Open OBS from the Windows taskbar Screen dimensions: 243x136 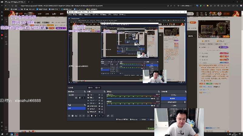coord(16,134)
